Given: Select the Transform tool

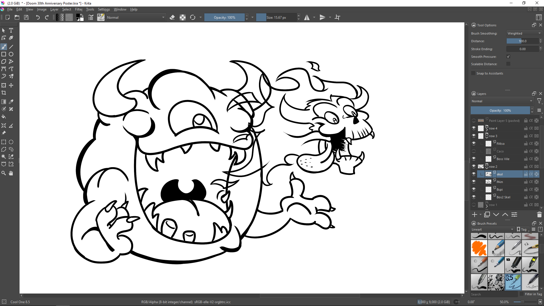Looking at the screenshot, I should [x=4, y=85].
